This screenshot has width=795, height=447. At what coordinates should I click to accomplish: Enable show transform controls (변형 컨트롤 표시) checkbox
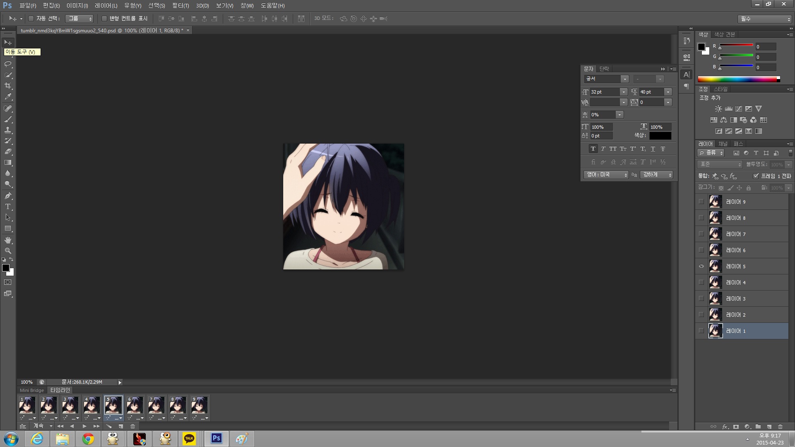104,19
